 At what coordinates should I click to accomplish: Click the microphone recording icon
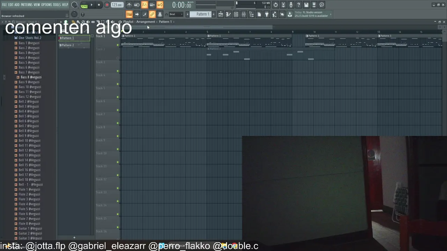click(x=291, y=5)
